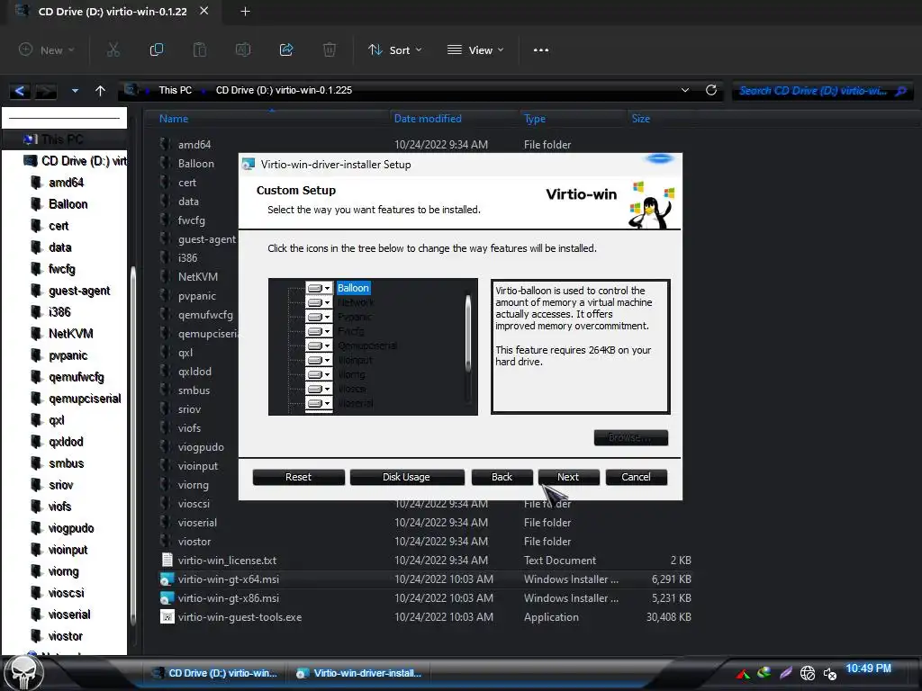Click the forward navigation arrow

point(46,91)
